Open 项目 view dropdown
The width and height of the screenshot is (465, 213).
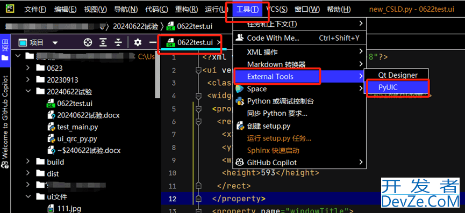pos(55,43)
